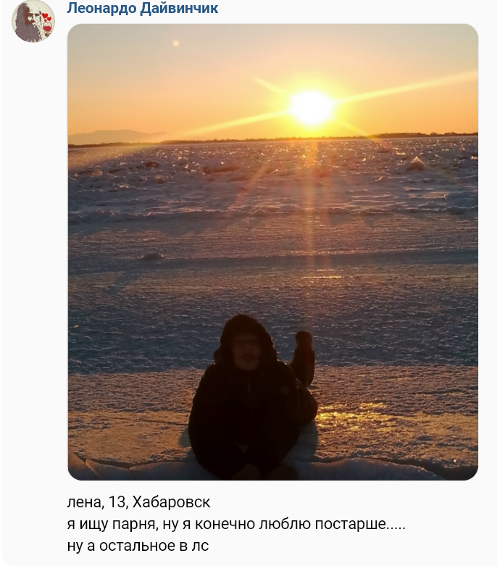Click the last caption line ending в лс
The width and height of the screenshot is (497, 574).
(x=138, y=546)
